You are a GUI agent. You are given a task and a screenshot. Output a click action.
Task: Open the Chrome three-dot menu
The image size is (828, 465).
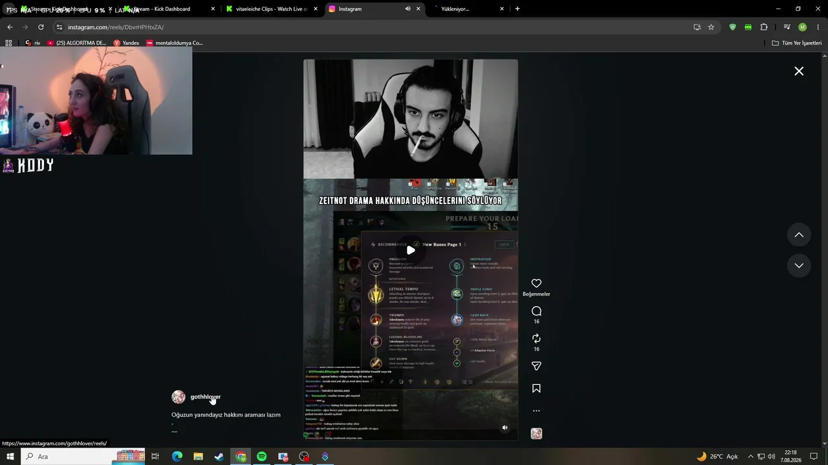(x=818, y=27)
